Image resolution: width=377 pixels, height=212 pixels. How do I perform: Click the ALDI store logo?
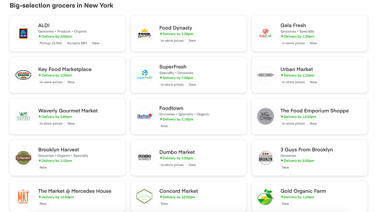23,33
